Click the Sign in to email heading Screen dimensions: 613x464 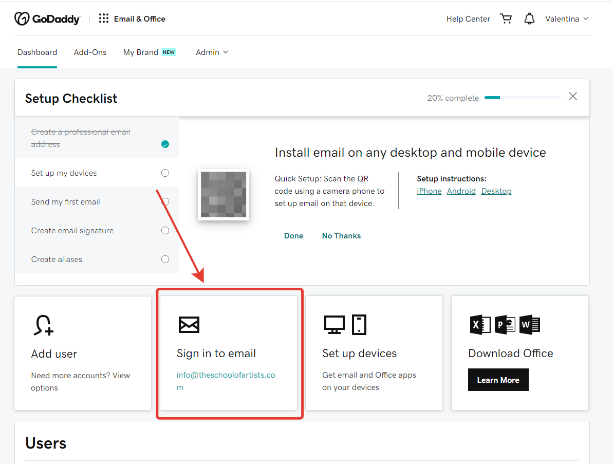pos(216,354)
